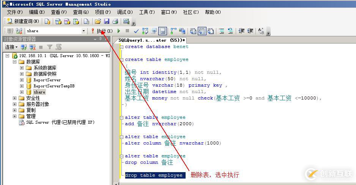Expand the 复制 folder
The width and height of the screenshot is (356, 185).
15,110
